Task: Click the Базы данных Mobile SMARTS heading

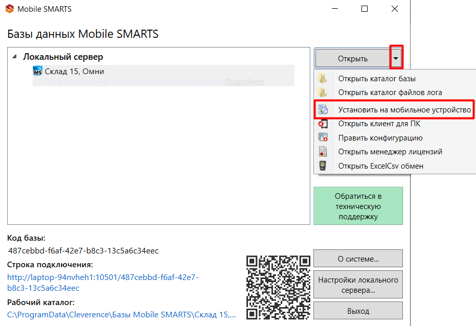Action: [x=83, y=34]
